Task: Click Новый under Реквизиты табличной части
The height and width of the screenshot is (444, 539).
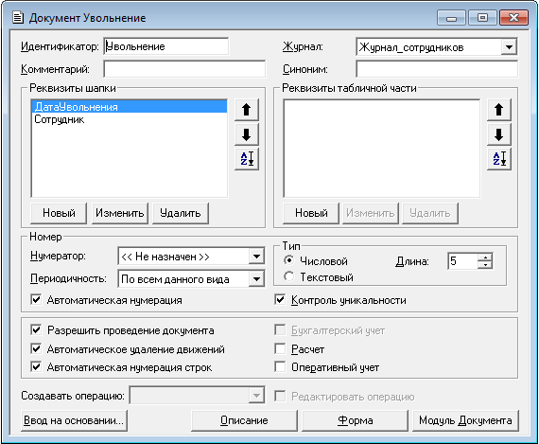Action: 311,213
